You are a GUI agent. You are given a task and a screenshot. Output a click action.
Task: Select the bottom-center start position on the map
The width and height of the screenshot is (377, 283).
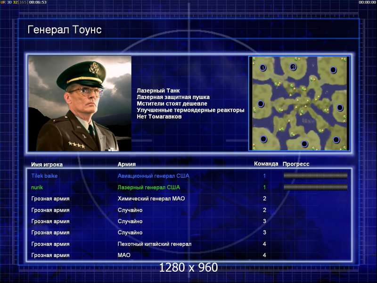pyautogui.click(x=304, y=144)
